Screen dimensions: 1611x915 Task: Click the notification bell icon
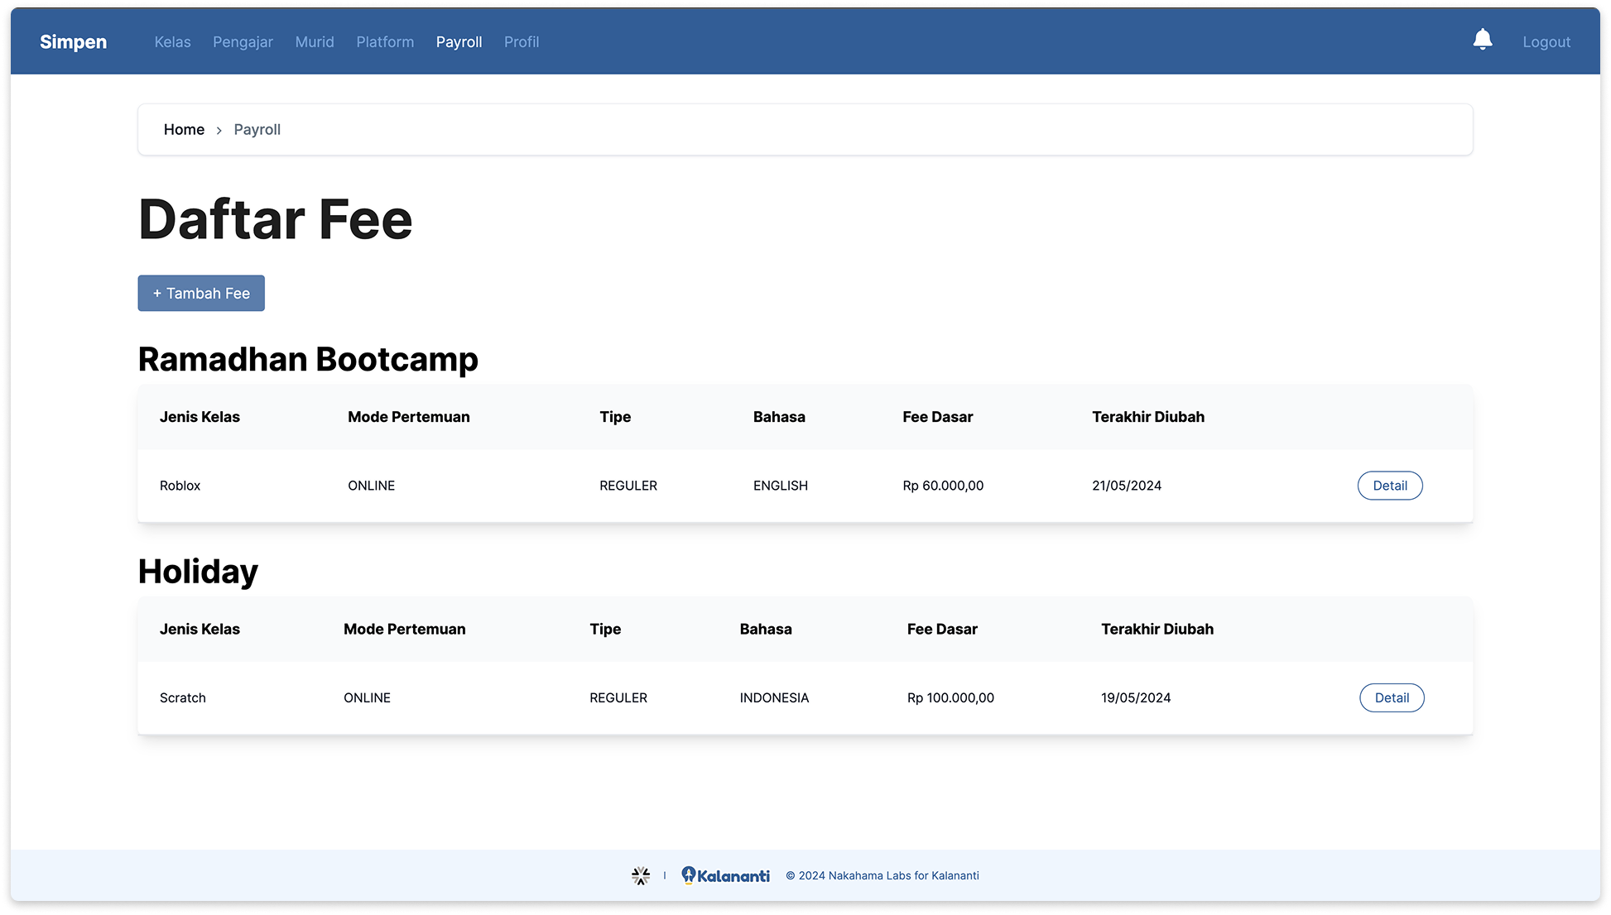point(1482,40)
